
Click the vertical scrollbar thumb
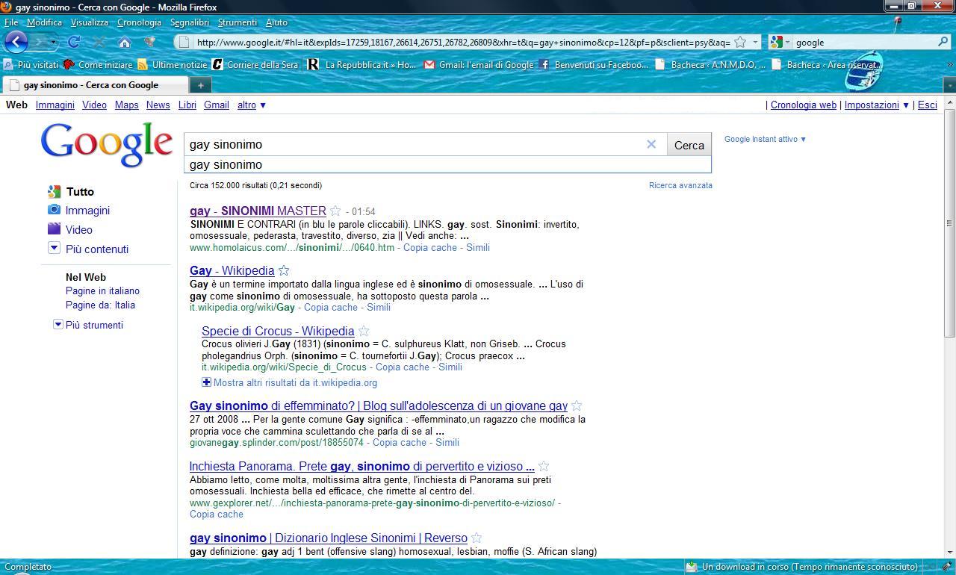(950, 223)
